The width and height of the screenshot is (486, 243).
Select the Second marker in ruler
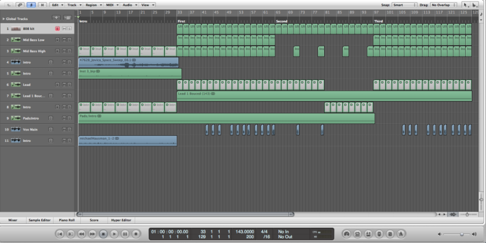pyautogui.click(x=282, y=21)
